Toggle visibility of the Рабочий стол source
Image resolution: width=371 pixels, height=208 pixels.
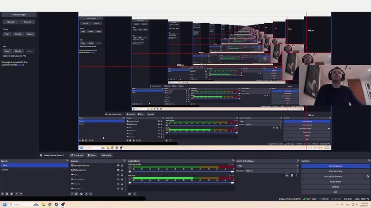click(118, 170)
